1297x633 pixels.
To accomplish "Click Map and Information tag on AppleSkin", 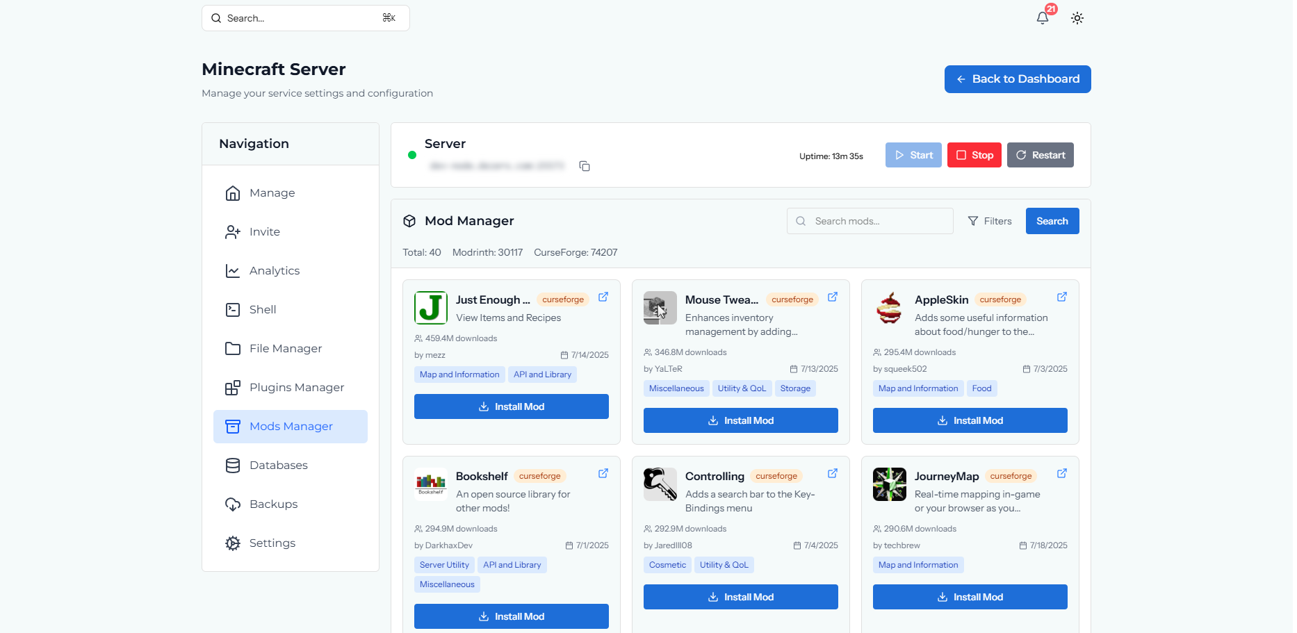I will click(x=918, y=388).
